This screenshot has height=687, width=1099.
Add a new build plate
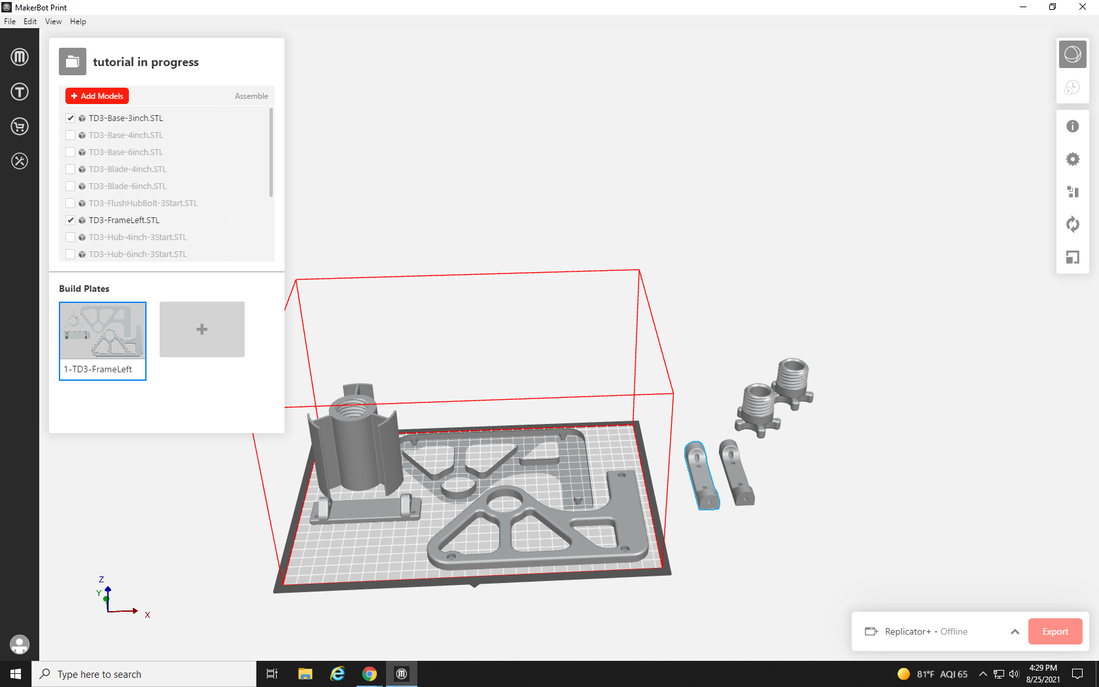pos(202,329)
